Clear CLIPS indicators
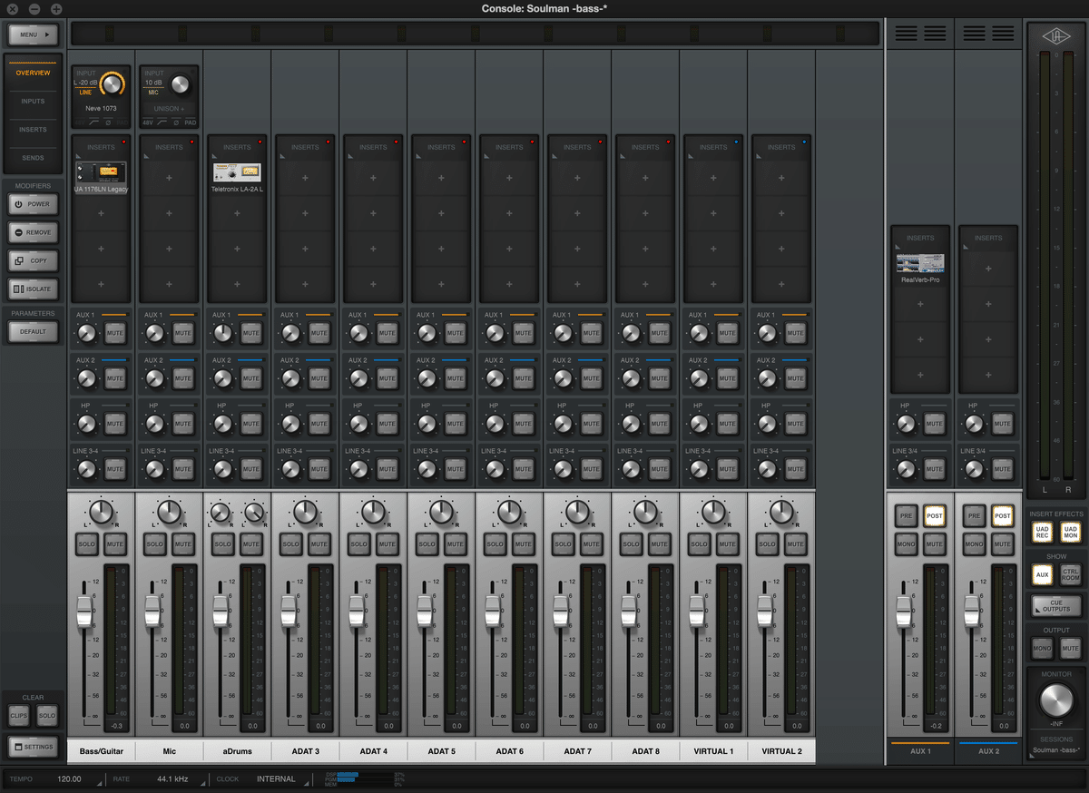1089x793 pixels. click(x=19, y=715)
